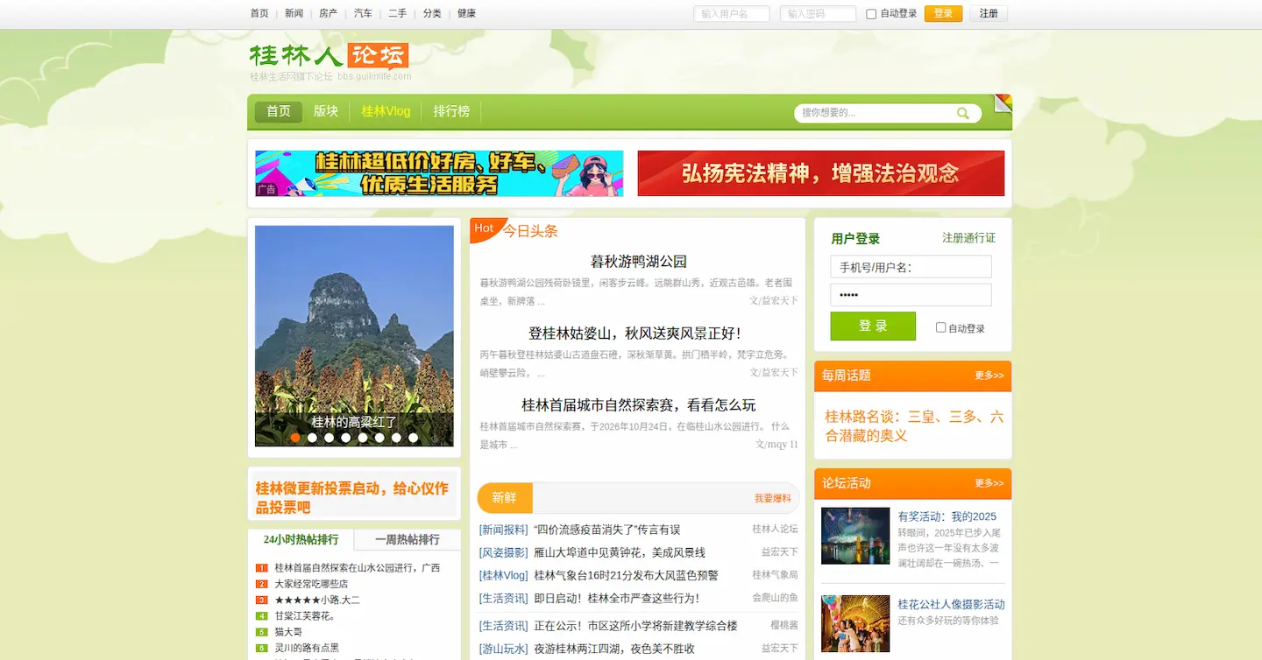Screen dimensions: 1262x660
Task: Click the red 弘扬宪法精神 banner
Action: [x=821, y=173]
